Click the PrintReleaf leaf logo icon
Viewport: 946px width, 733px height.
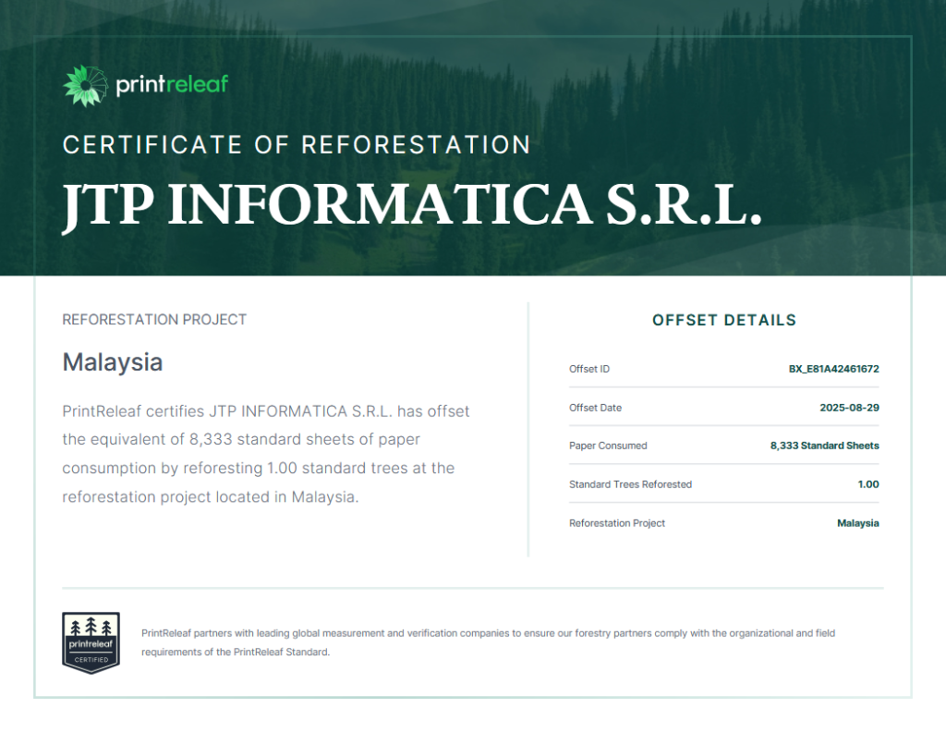[86, 86]
